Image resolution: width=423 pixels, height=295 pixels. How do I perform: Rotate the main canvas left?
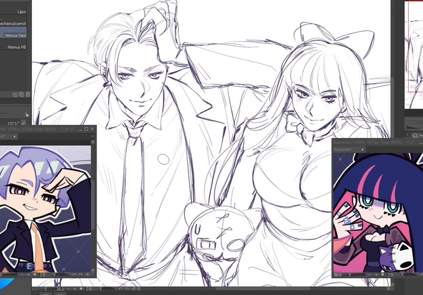click(121, 289)
